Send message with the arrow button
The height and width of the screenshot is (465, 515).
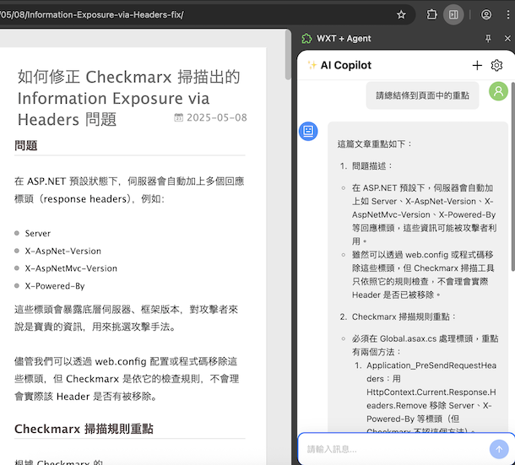point(499,449)
